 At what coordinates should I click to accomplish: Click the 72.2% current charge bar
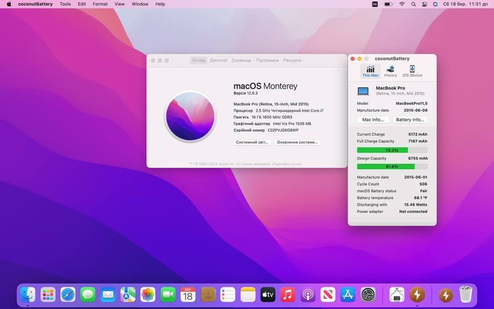(392, 150)
